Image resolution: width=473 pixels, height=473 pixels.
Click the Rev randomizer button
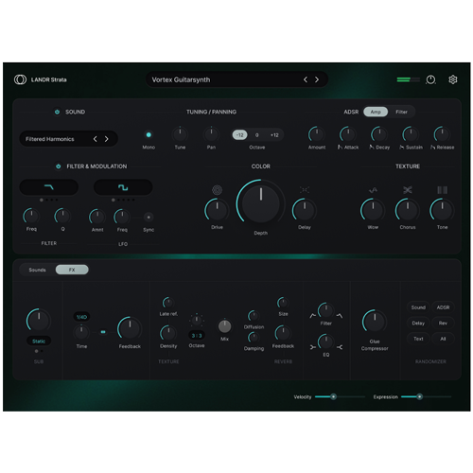click(x=443, y=324)
